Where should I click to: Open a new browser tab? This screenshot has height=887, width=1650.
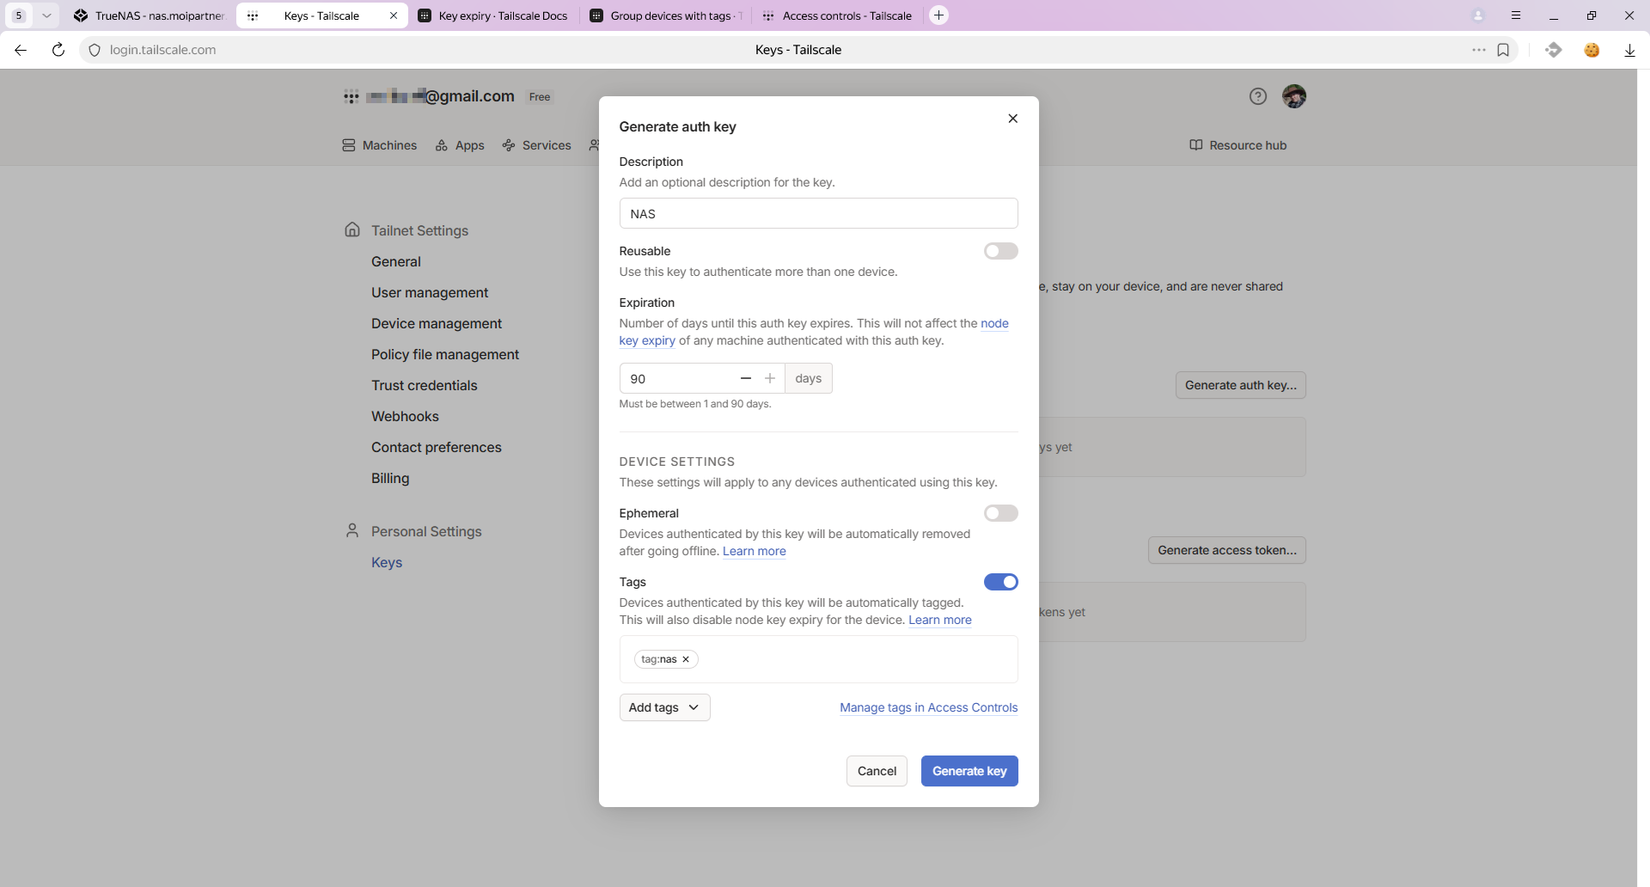938,15
